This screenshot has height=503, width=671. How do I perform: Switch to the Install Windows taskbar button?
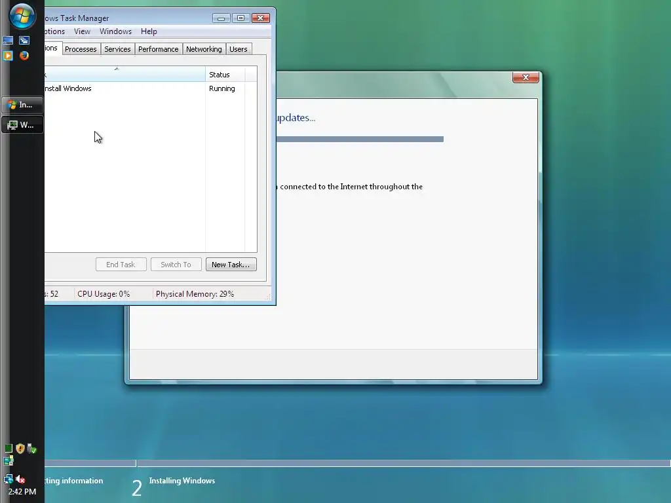click(22, 104)
